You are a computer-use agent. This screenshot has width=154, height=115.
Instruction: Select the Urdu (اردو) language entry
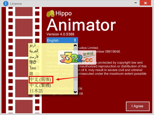click(x=32, y=45)
